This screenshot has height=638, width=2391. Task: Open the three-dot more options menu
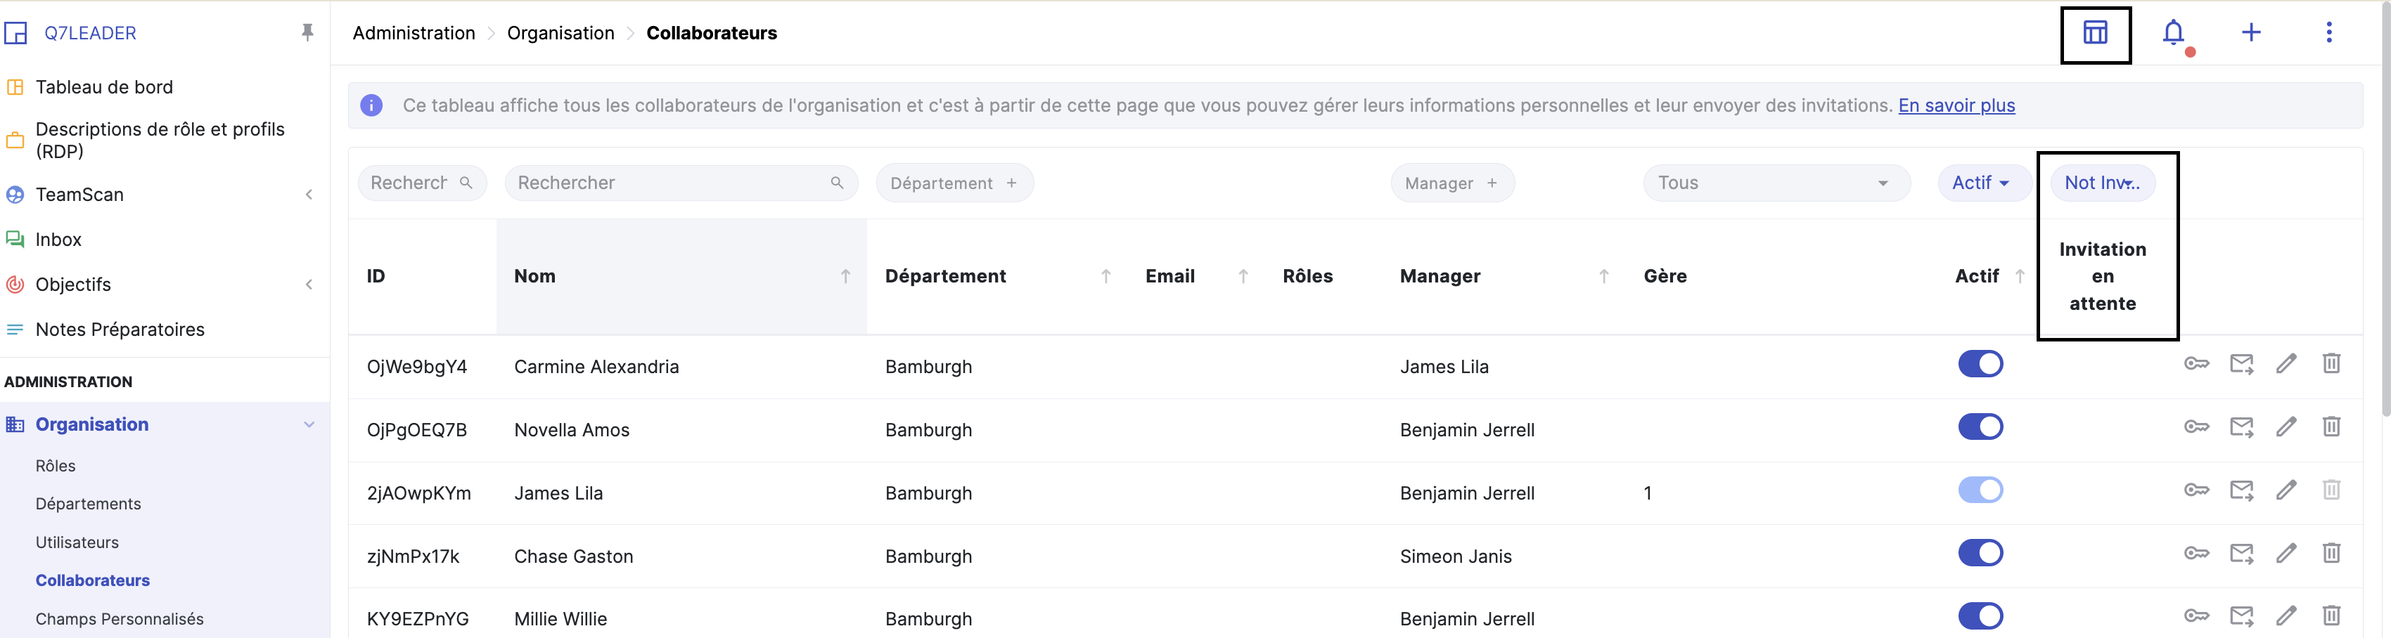click(x=2328, y=34)
